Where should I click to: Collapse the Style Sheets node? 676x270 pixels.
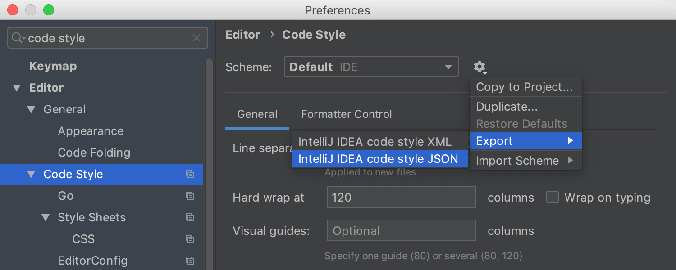46,218
